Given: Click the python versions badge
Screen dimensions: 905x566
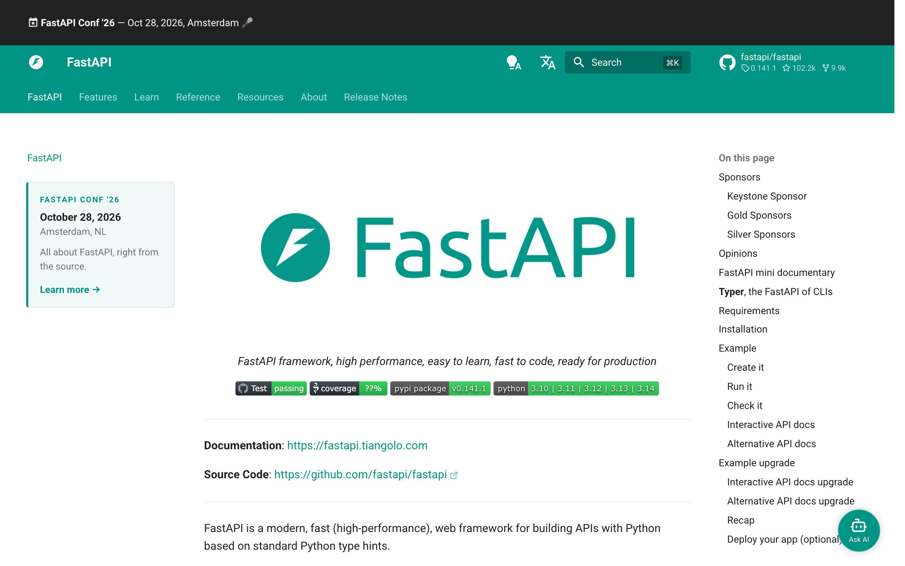Looking at the screenshot, I should click(576, 388).
